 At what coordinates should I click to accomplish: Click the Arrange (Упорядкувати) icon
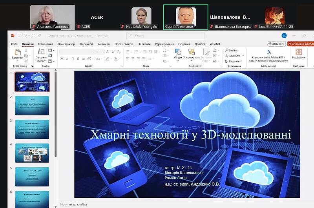pos(191,52)
